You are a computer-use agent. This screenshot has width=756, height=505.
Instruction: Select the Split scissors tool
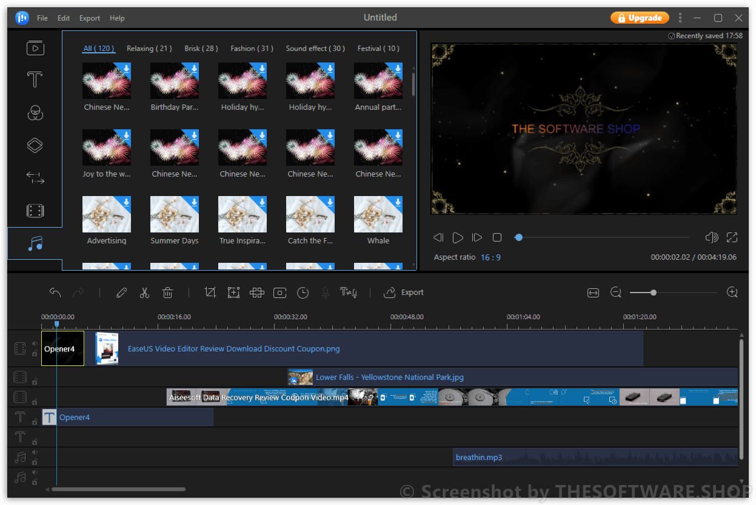click(x=144, y=293)
